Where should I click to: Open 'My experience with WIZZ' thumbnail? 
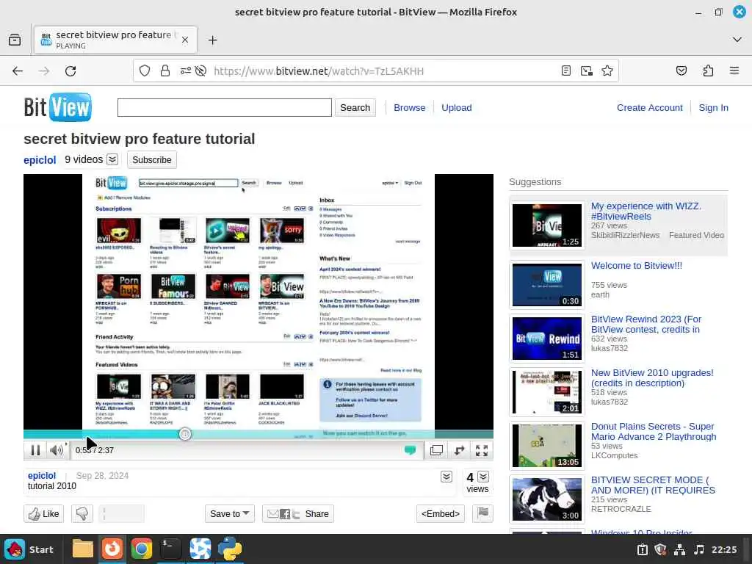click(546, 225)
